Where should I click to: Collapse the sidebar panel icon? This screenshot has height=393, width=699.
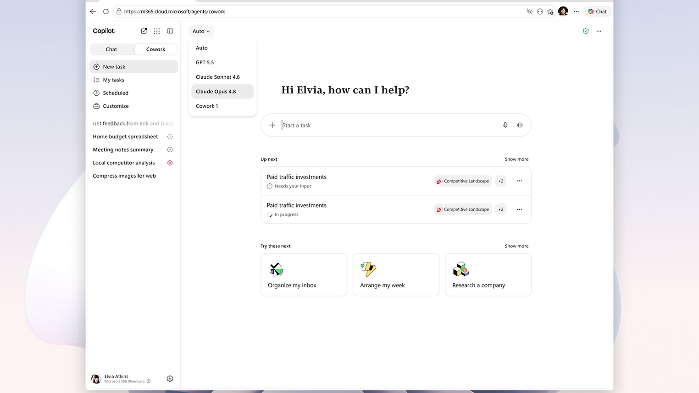[x=170, y=31]
